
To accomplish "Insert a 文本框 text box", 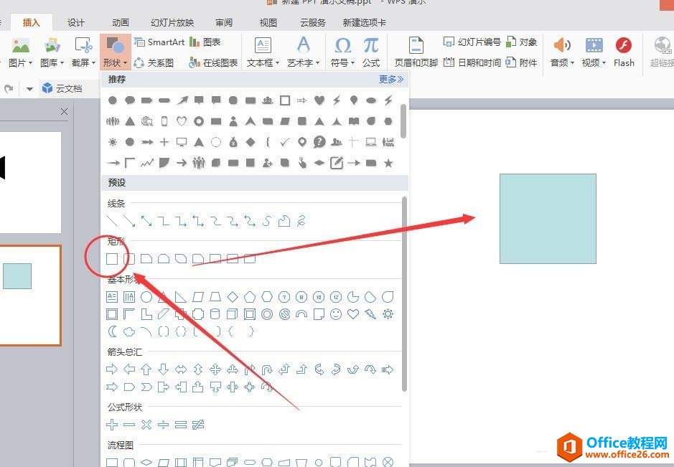I will 263,52.
